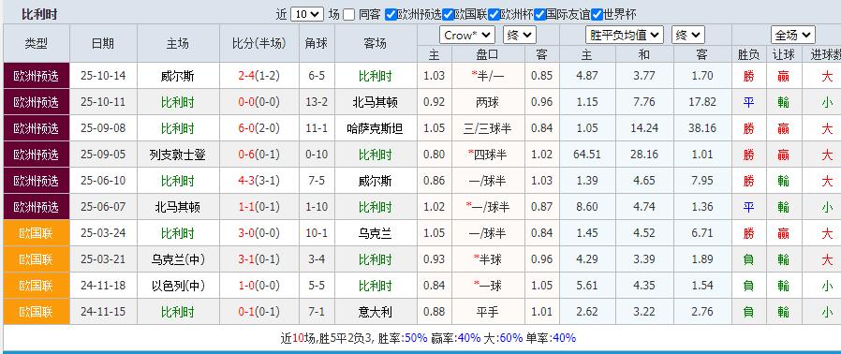Click the 赢率 40% summary value
Image resolution: width=841 pixels, height=354 pixels.
(469, 338)
